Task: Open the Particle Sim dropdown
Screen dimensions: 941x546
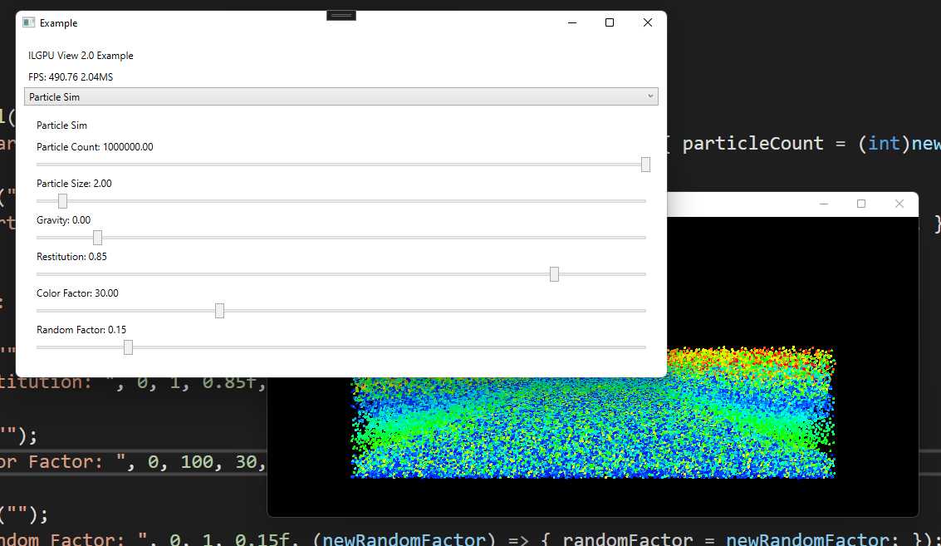Action: click(x=341, y=96)
